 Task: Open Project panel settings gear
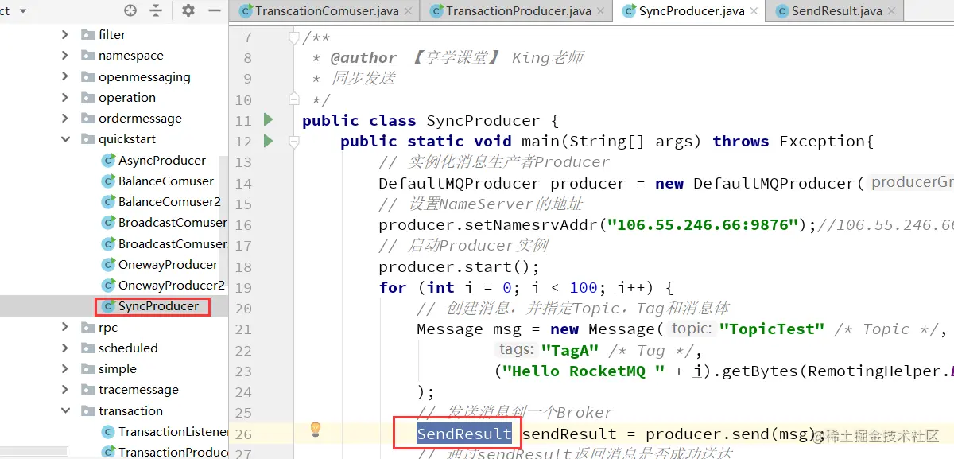point(188,10)
